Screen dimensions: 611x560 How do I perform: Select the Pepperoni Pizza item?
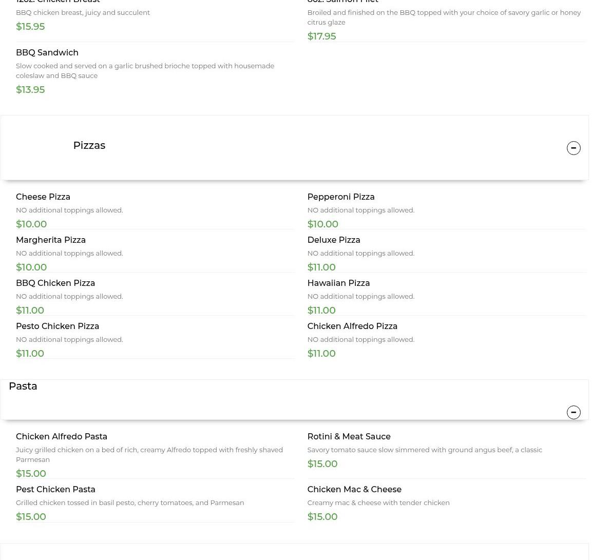340,197
